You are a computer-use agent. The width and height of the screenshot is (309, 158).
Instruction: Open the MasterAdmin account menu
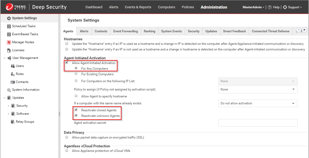(253, 7)
